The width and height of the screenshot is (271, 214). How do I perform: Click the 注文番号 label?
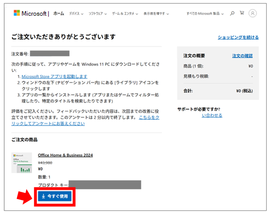(20, 54)
